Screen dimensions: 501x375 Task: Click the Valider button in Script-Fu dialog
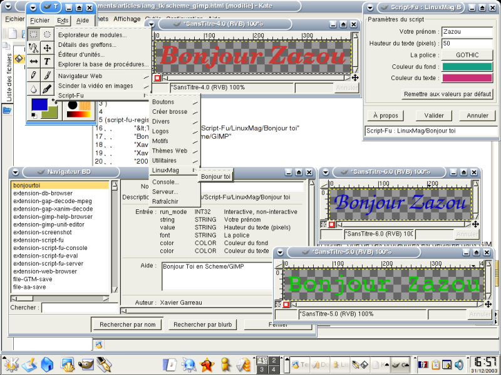pyautogui.click(x=433, y=115)
